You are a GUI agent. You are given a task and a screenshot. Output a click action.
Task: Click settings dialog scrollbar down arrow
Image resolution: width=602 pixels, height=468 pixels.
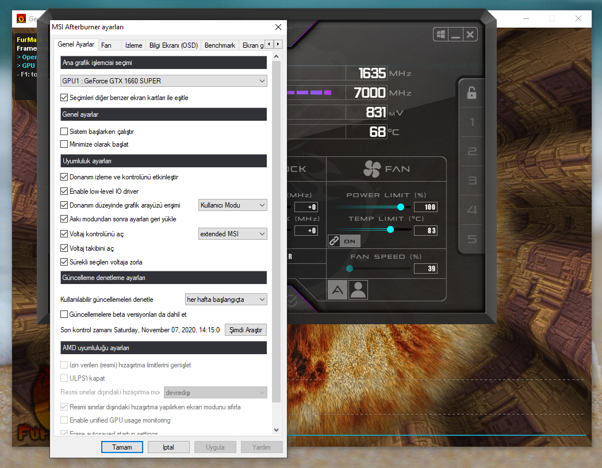[x=276, y=430]
